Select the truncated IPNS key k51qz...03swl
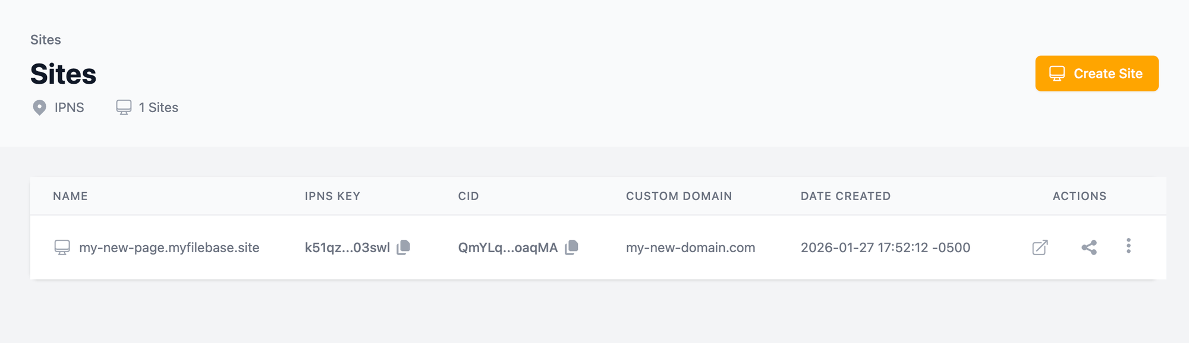Viewport: 1189px width, 343px height. click(347, 247)
